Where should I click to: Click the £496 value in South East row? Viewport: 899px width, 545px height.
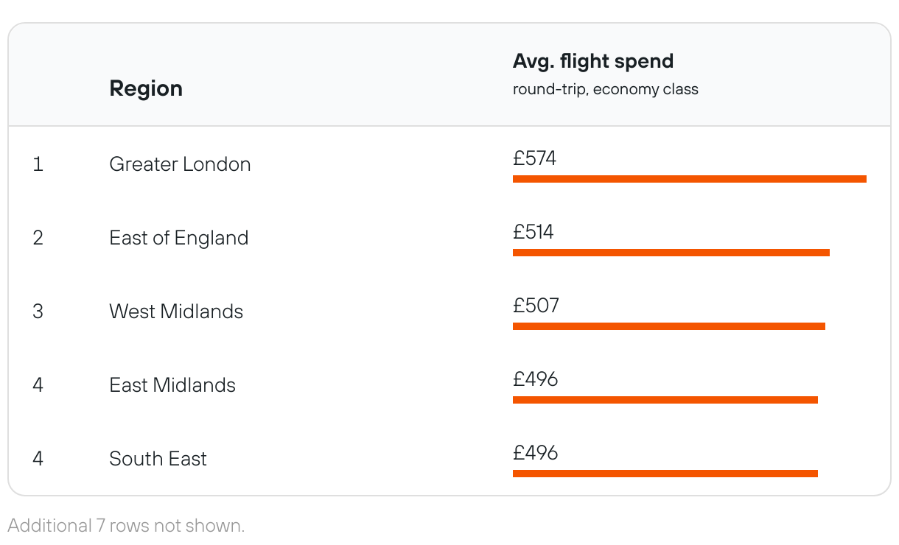[535, 453]
